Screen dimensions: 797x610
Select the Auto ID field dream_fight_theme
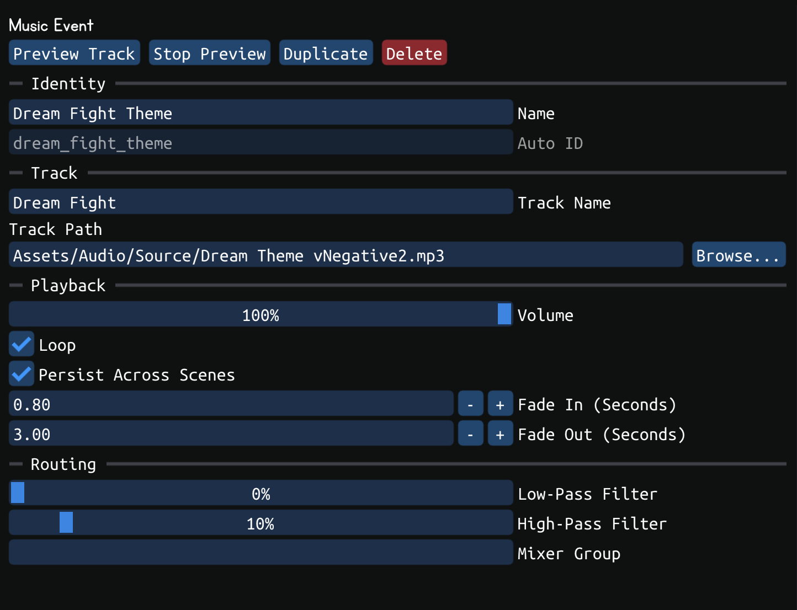click(261, 143)
